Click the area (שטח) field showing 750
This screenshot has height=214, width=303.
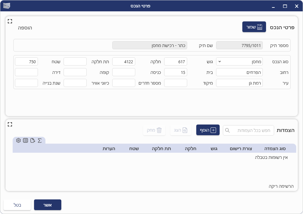pos(26,62)
